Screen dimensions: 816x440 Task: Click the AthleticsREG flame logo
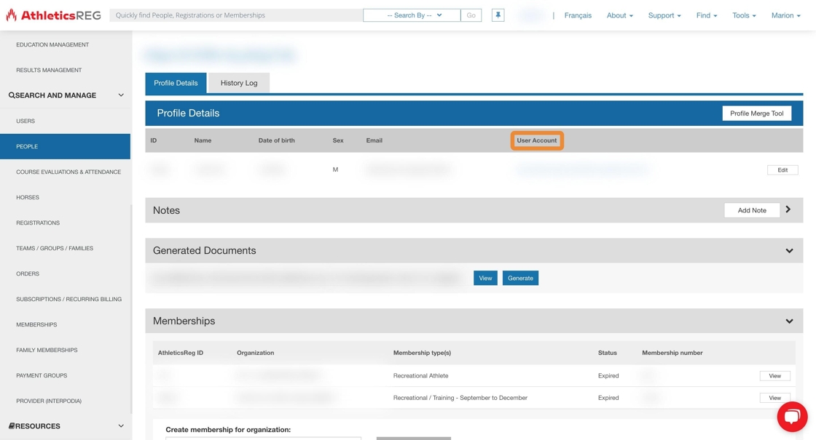pos(11,15)
